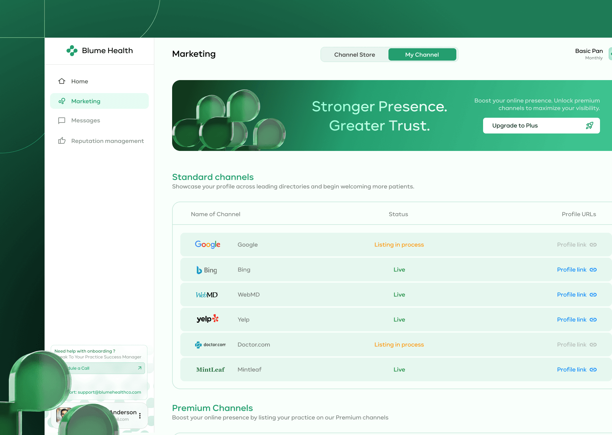This screenshot has height=435, width=612.
Task: Open the Mintleaf Profile link
Action: point(577,370)
